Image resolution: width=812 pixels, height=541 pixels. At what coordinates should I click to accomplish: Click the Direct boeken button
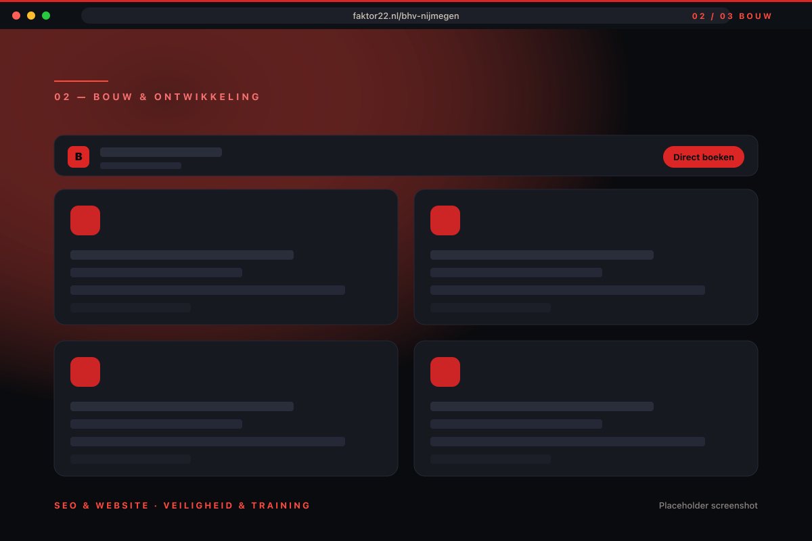[x=704, y=157]
